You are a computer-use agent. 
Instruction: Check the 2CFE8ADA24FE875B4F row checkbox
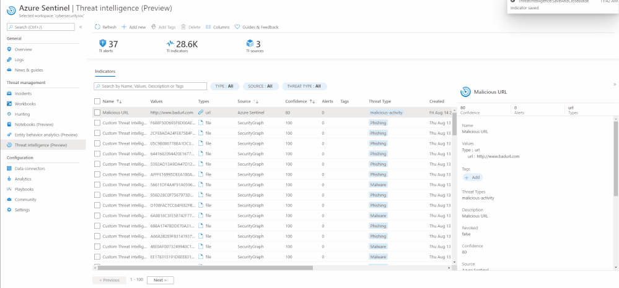coord(97,133)
